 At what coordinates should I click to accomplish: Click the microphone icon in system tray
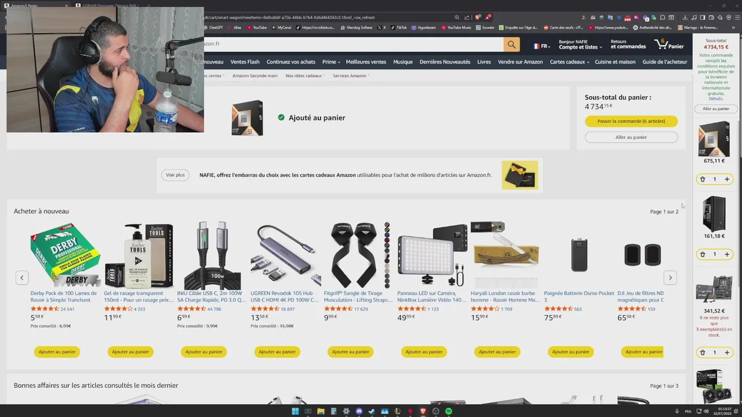click(x=677, y=411)
